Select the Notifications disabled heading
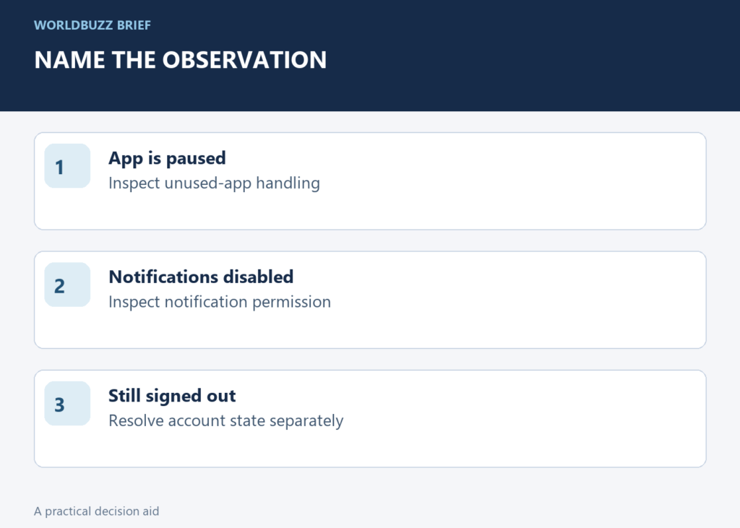This screenshot has height=528, width=740. (201, 277)
